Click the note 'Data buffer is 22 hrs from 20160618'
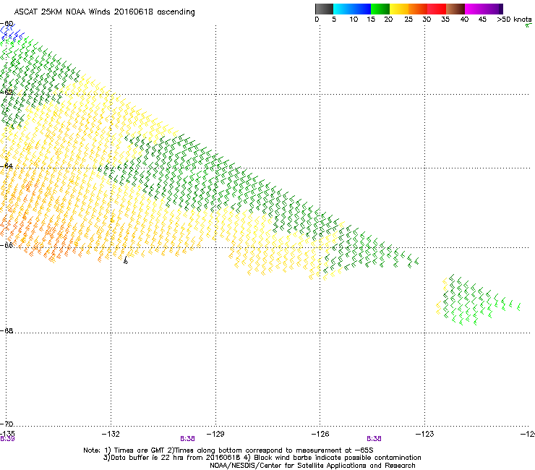The height and width of the screenshot is (470, 535). coord(176,458)
